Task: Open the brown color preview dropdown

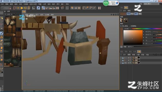Action: [x=123, y=14]
